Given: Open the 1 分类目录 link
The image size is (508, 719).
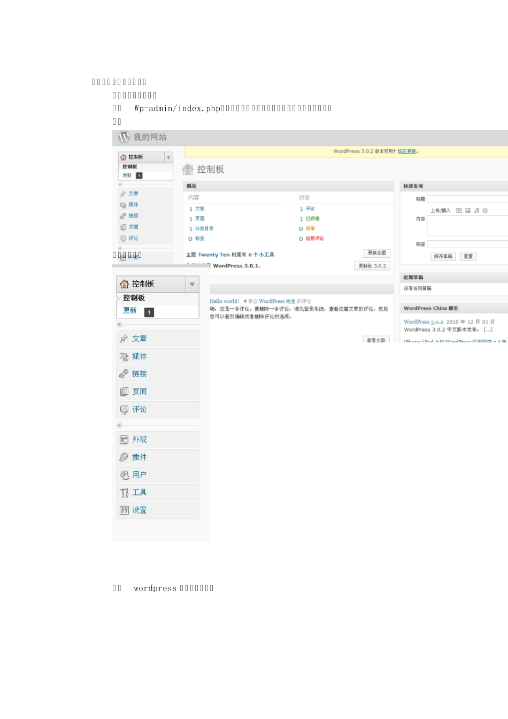Looking at the screenshot, I should [x=202, y=228].
